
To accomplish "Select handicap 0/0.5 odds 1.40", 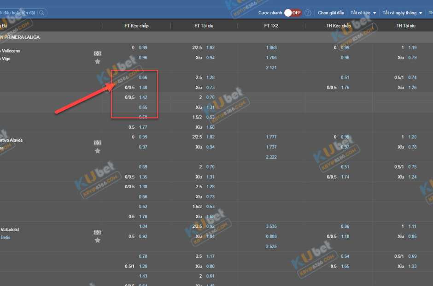I will pyautogui.click(x=143, y=87).
